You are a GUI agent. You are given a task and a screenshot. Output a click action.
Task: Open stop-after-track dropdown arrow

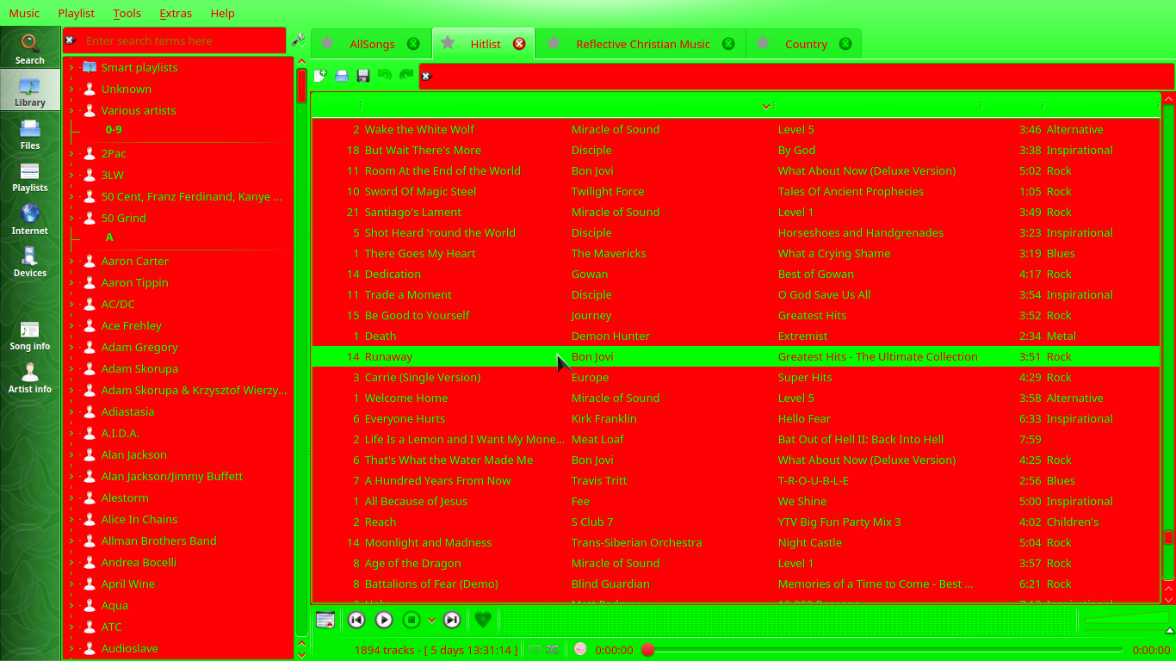tap(431, 620)
